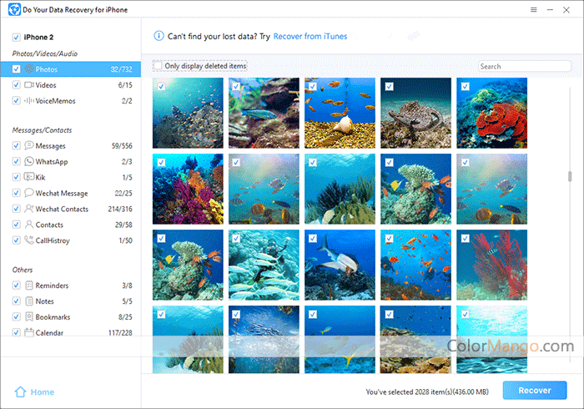Uncheck the Messages checkbox
Viewport: 584px width, 409px height.
(x=17, y=145)
